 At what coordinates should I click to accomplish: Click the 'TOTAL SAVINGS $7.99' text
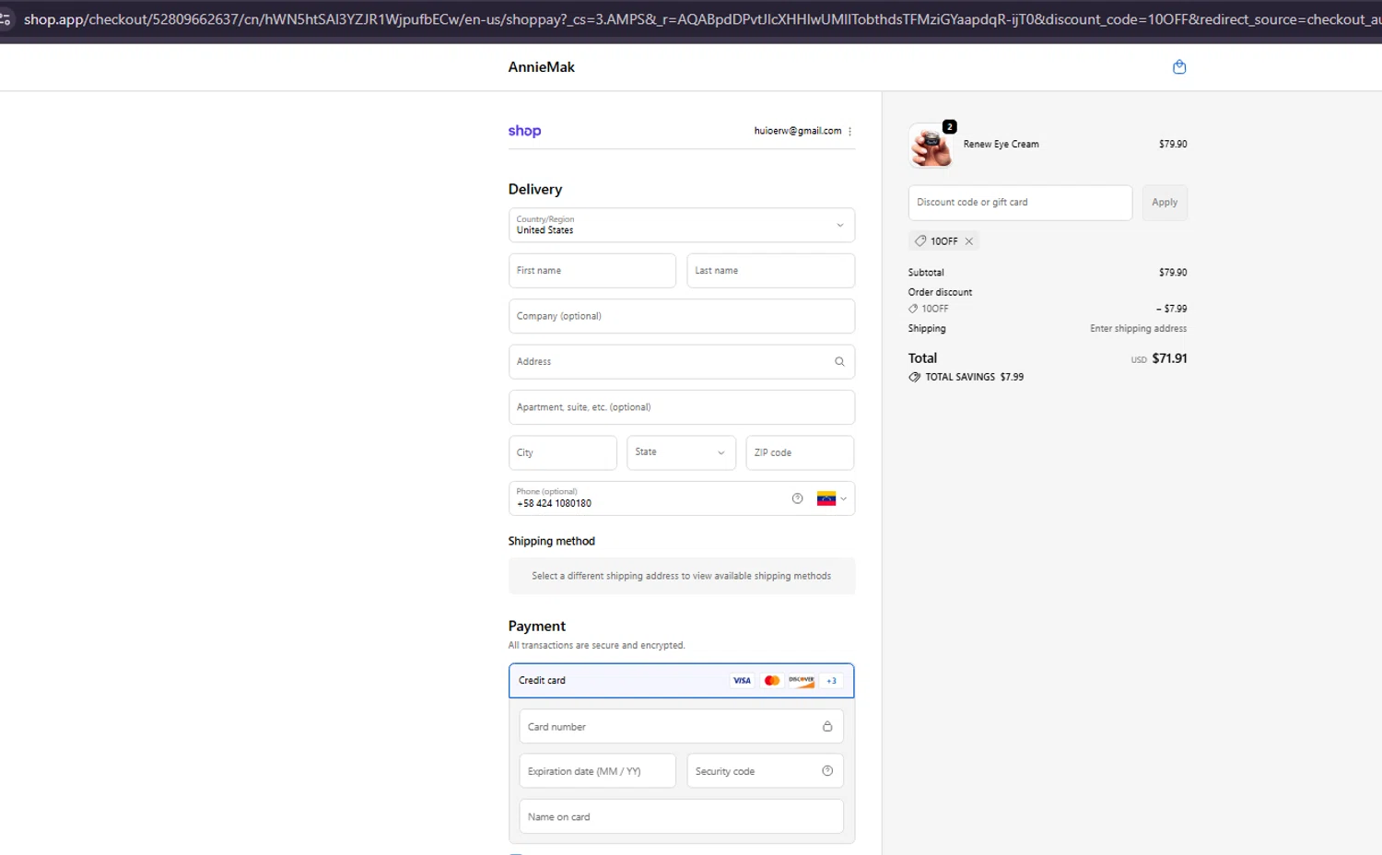(975, 377)
